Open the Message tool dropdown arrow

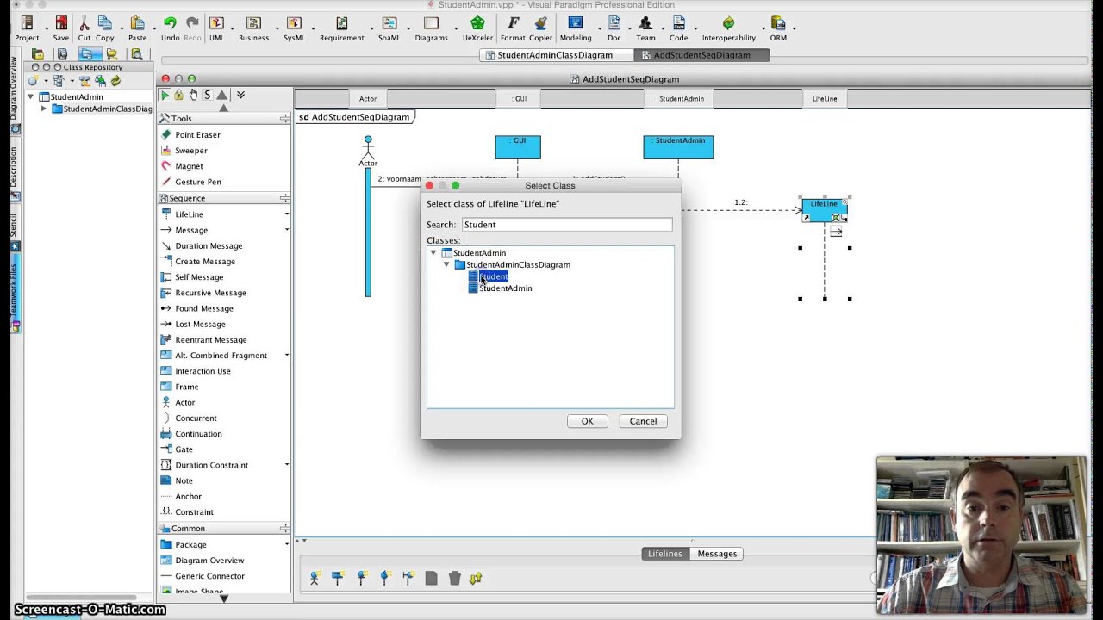point(287,230)
